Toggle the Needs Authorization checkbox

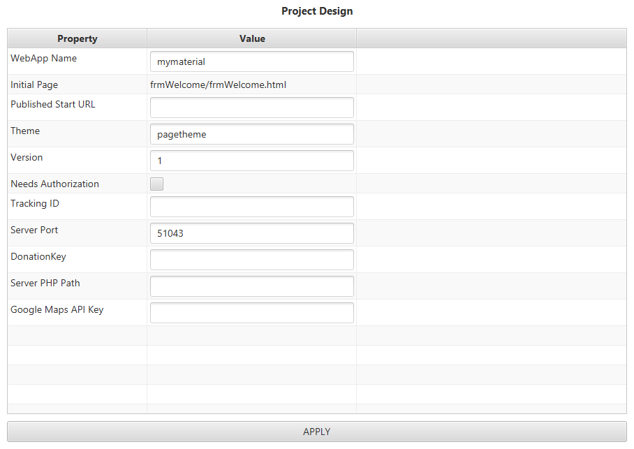157,184
